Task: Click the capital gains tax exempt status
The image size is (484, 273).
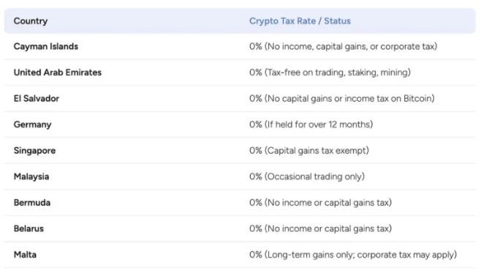Action: [309, 151]
